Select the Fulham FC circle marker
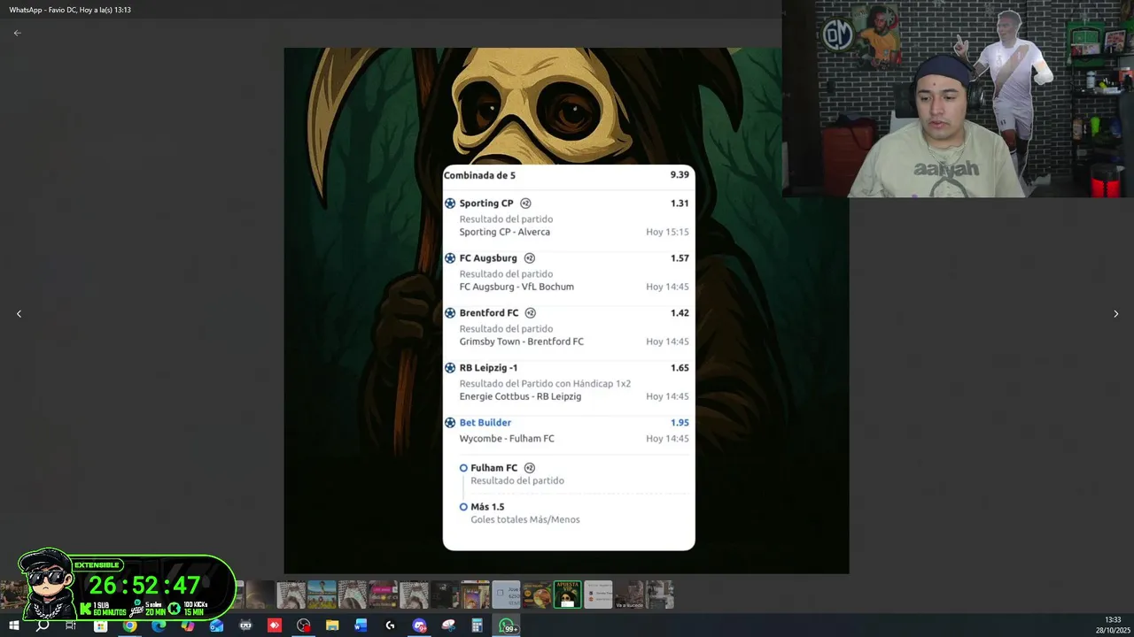Viewport: 1134px width, 637px height. [463, 468]
